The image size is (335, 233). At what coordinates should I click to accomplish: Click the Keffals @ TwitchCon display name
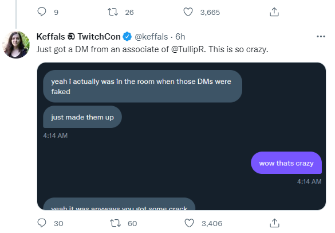pyautogui.click(x=78, y=37)
